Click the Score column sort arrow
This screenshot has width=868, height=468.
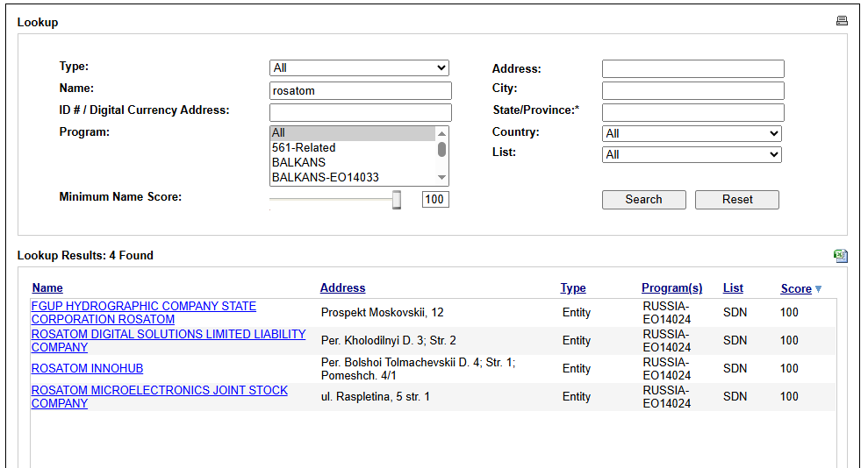pos(818,288)
